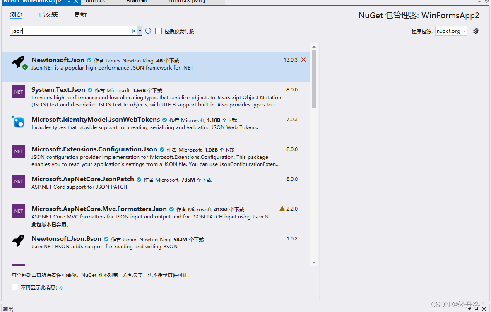The image size is (491, 312).
Task: Switch to the 更新 (Updates) tab
Action: pyautogui.click(x=80, y=14)
